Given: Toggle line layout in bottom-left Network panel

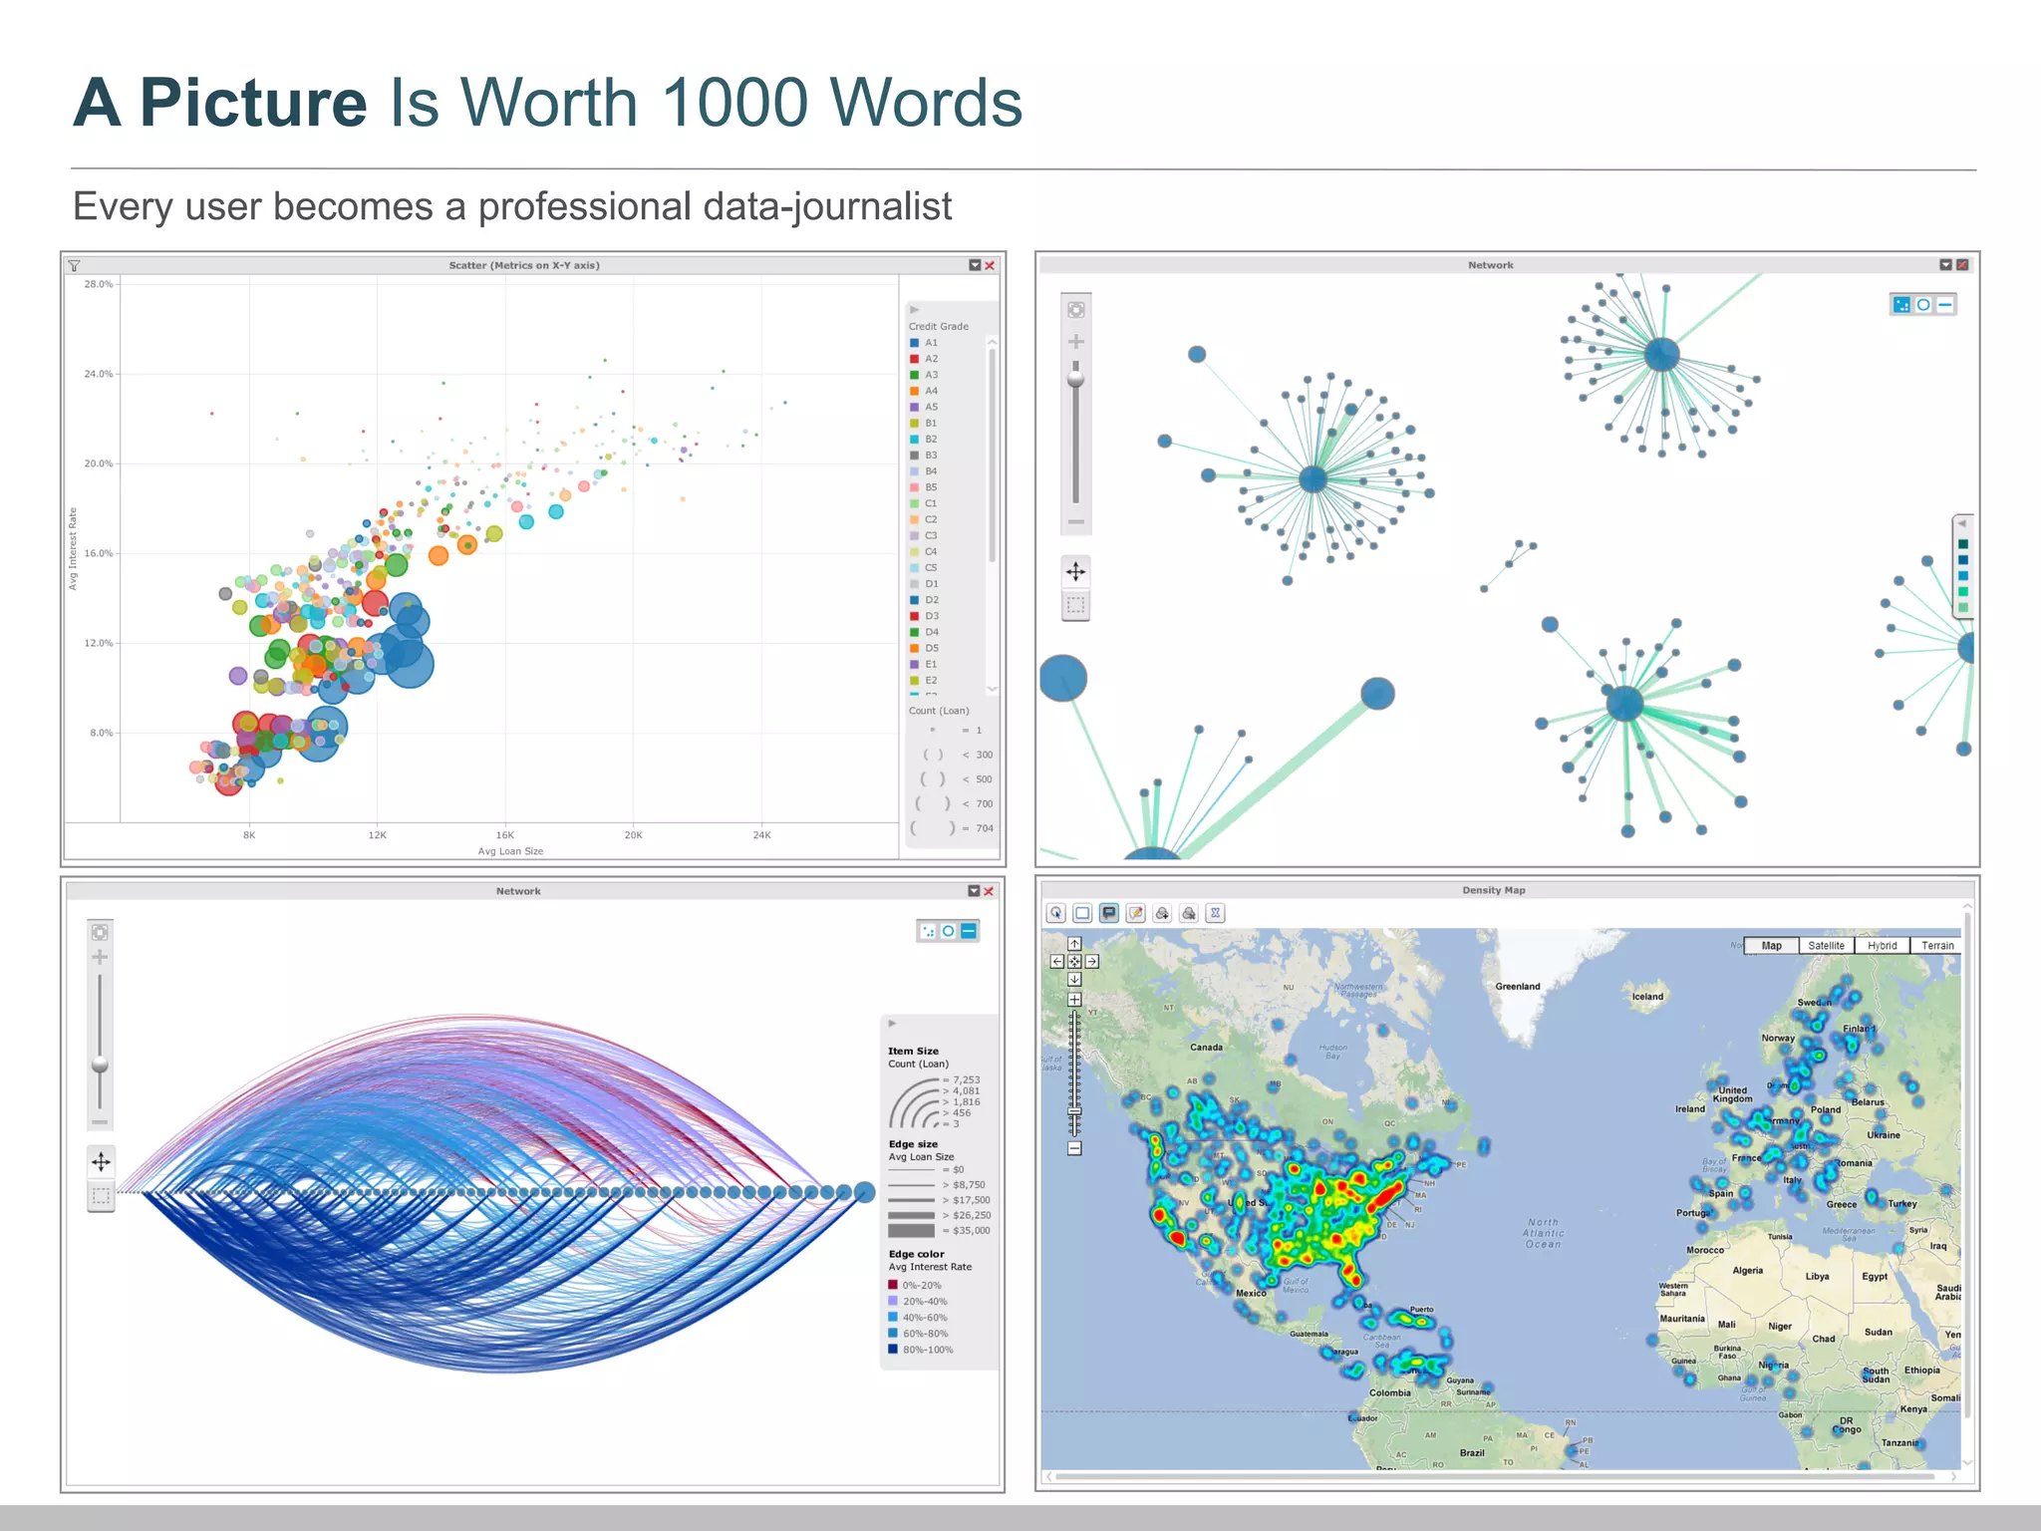Looking at the screenshot, I should point(969,931).
